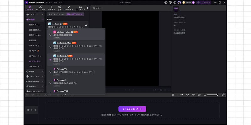Open the feedback message icon in title bar
251x125 pixels.
(170, 2)
